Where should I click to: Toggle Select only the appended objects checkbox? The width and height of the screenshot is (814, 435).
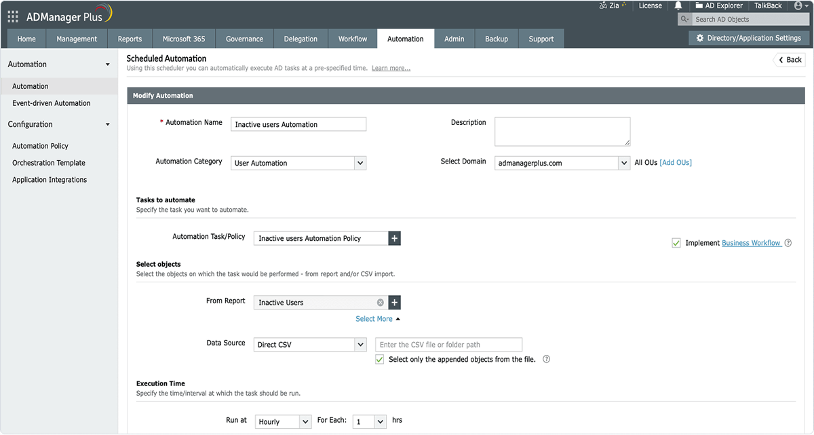coord(380,360)
